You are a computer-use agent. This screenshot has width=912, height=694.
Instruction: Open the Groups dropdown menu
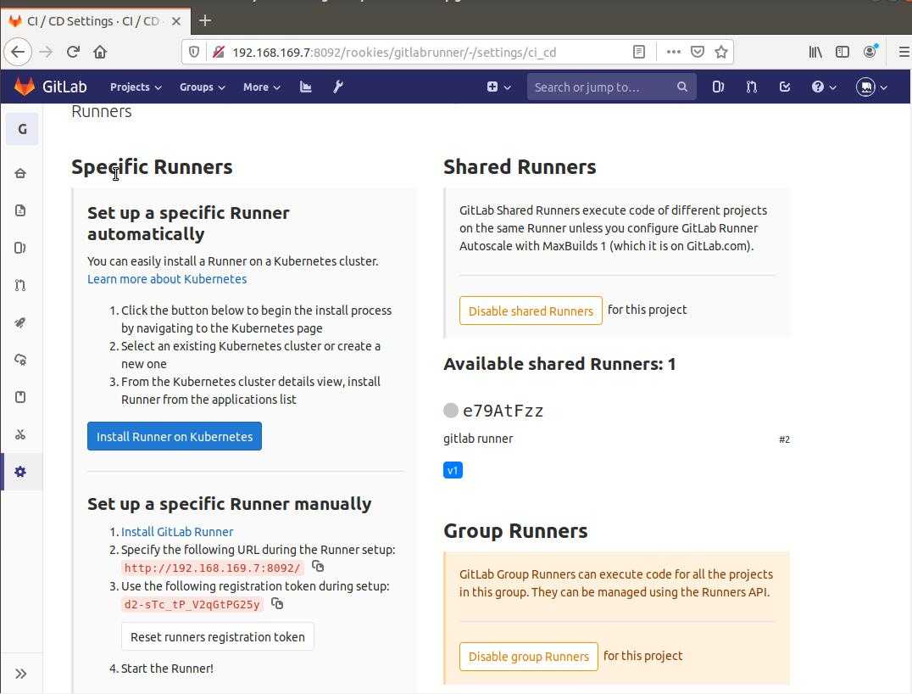[202, 87]
